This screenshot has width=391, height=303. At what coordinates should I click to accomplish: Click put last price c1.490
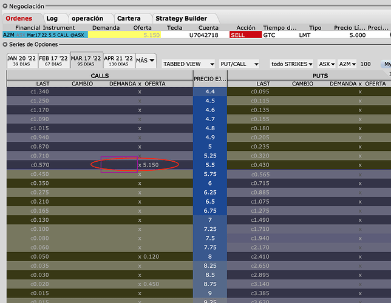point(260,220)
